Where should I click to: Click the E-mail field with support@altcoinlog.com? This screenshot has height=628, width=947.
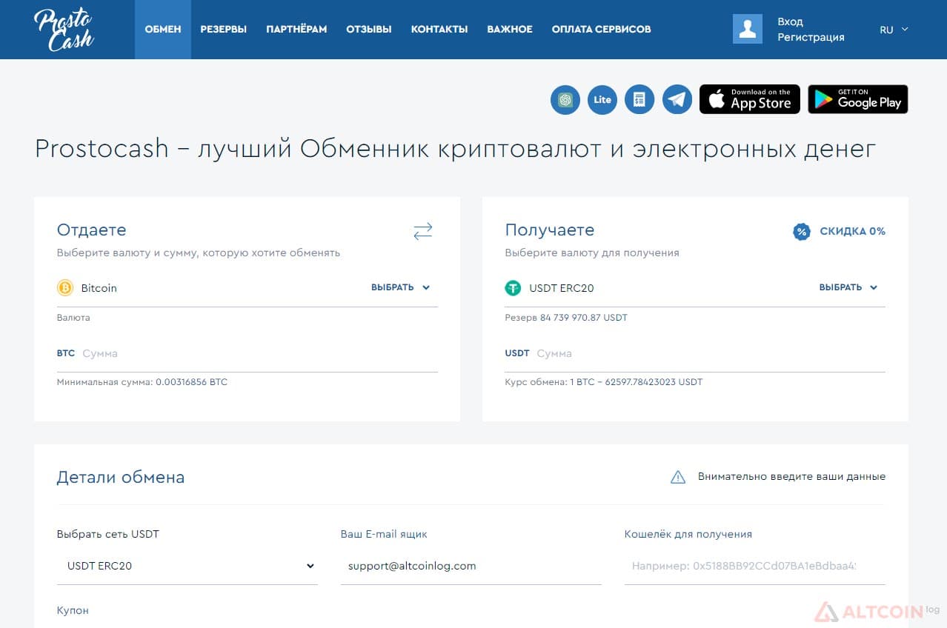[471, 566]
